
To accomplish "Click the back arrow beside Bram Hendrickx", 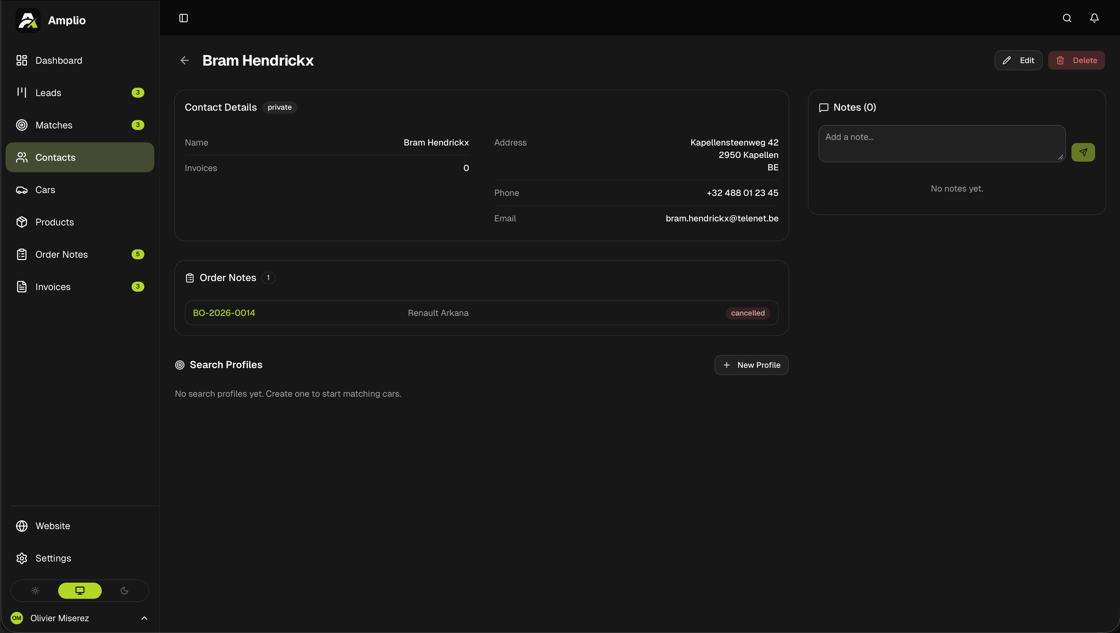I will (x=185, y=60).
